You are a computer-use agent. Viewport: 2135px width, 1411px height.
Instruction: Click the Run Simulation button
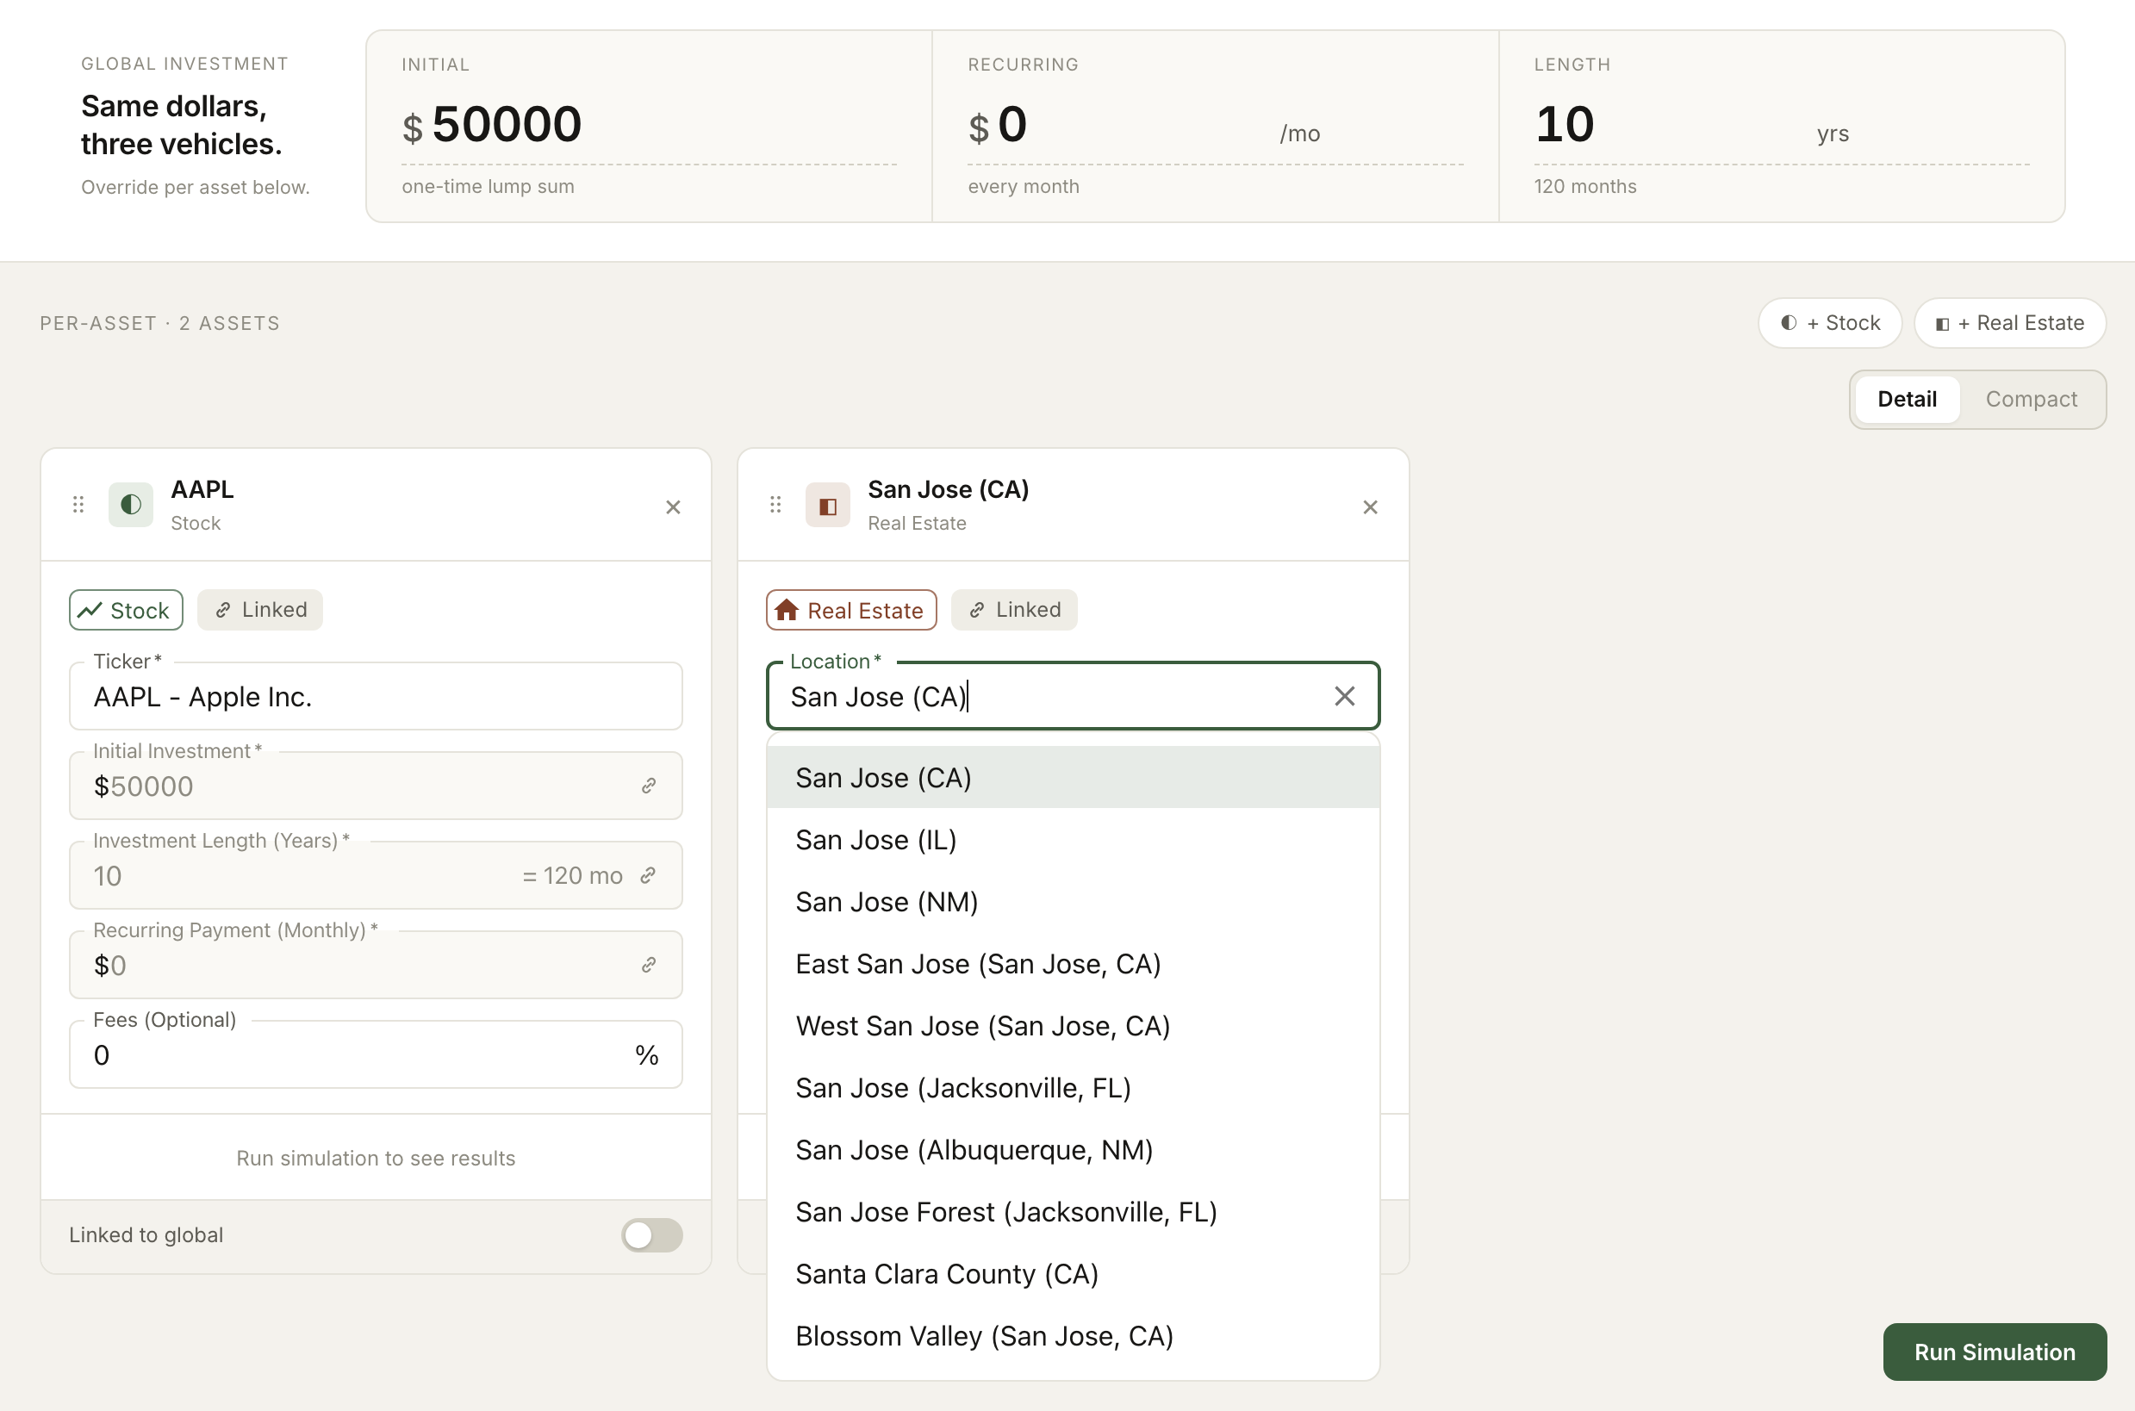(x=1994, y=1352)
